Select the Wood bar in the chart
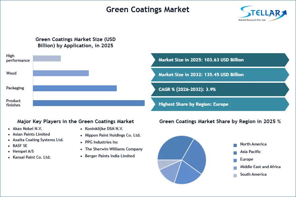This screenshot has height=197, width=296. 61,73
